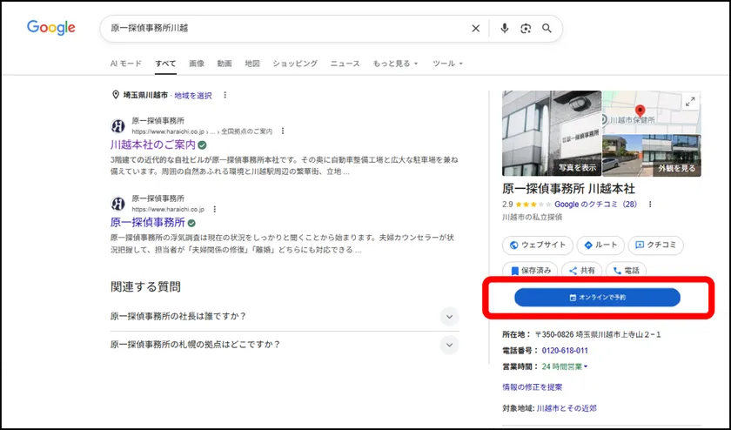Click the address 〒350-0826 埼玉県川越市上寺山2-1
The image size is (731, 430).
(x=598, y=334)
